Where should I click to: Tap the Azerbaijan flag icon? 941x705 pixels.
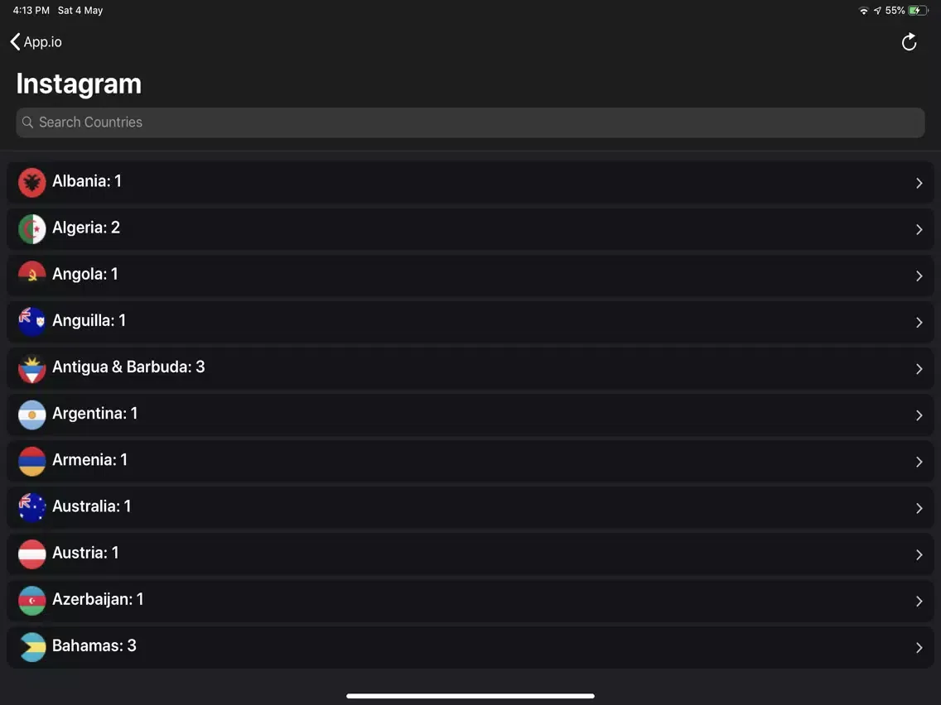click(32, 601)
